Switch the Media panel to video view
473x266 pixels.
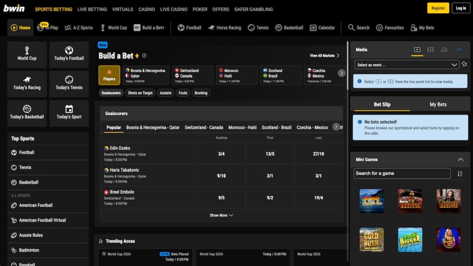coord(417,49)
